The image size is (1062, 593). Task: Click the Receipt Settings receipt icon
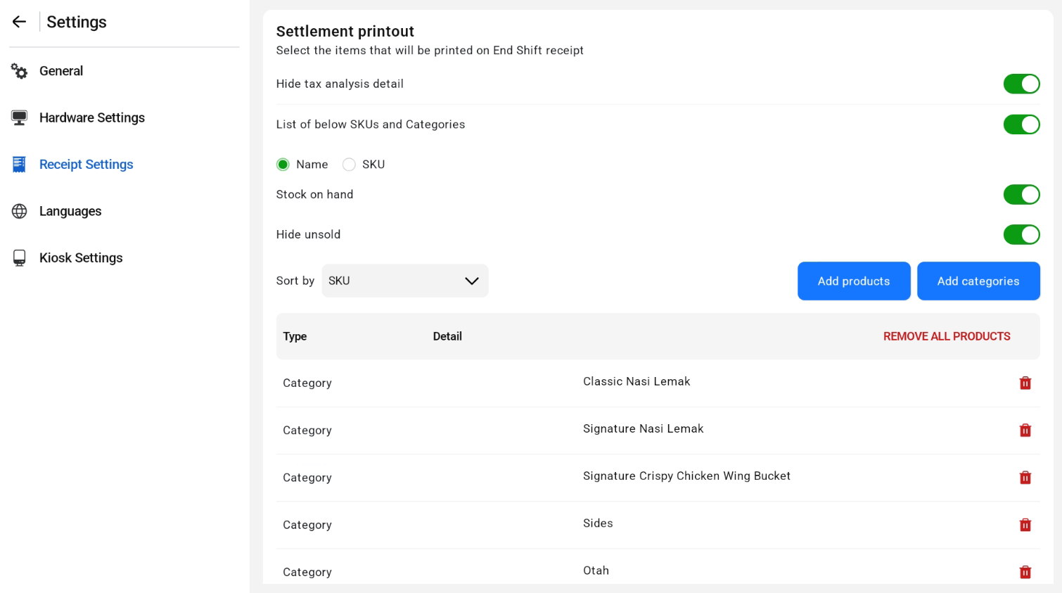coord(19,165)
